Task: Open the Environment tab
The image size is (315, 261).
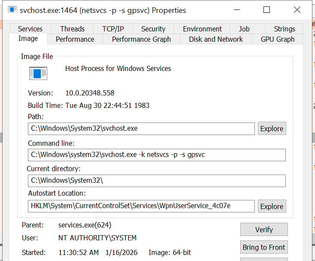Action: [202, 29]
